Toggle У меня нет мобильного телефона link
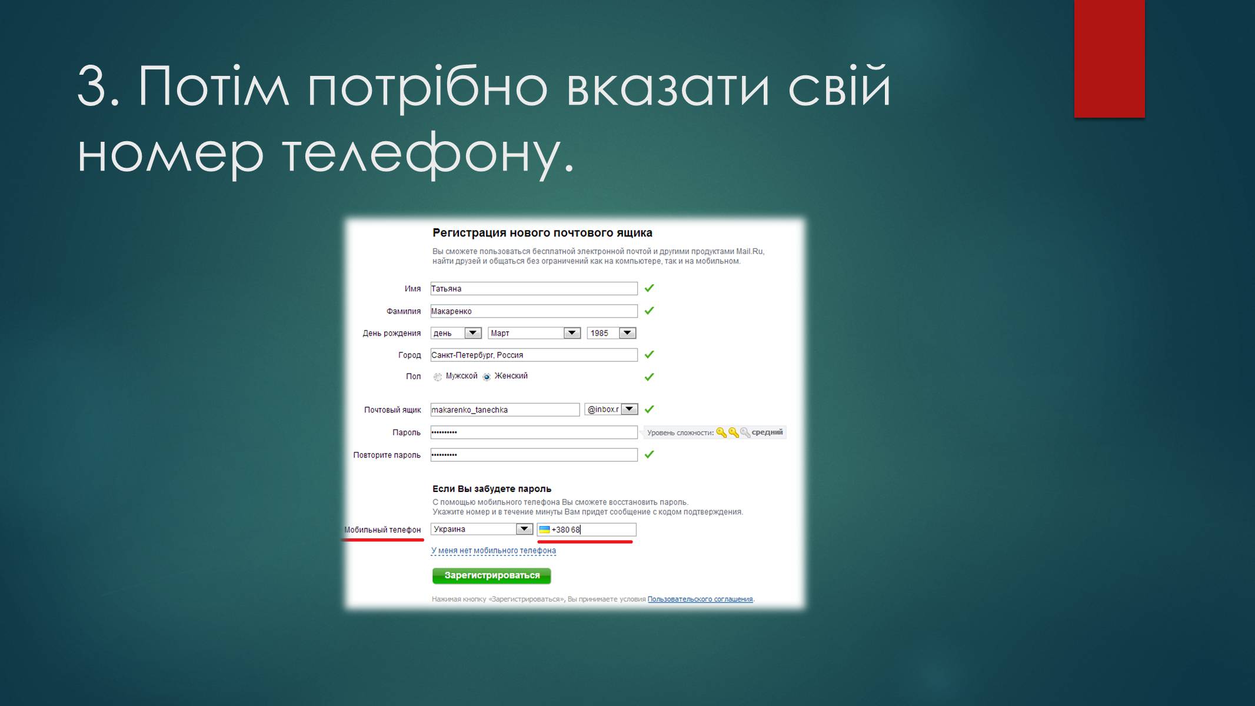Image resolution: width=1255 pixels, height=706 pixels. pyautogui.click(x=495, y=550)
